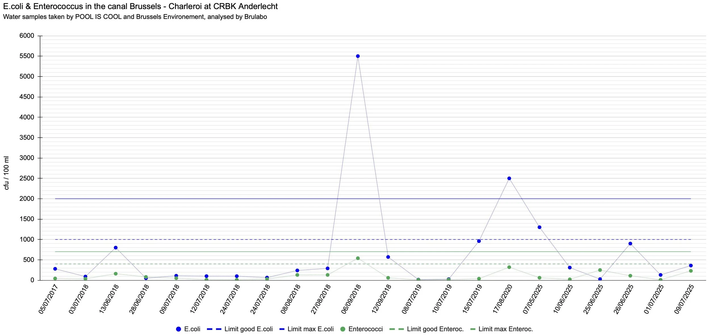Click the x-axis date label 08/07/2019
Screen dimensions: 710x336
411,299
